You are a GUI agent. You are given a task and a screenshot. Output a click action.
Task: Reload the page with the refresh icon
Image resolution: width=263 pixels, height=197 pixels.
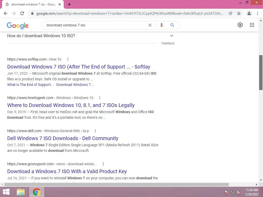coord(22,13)
